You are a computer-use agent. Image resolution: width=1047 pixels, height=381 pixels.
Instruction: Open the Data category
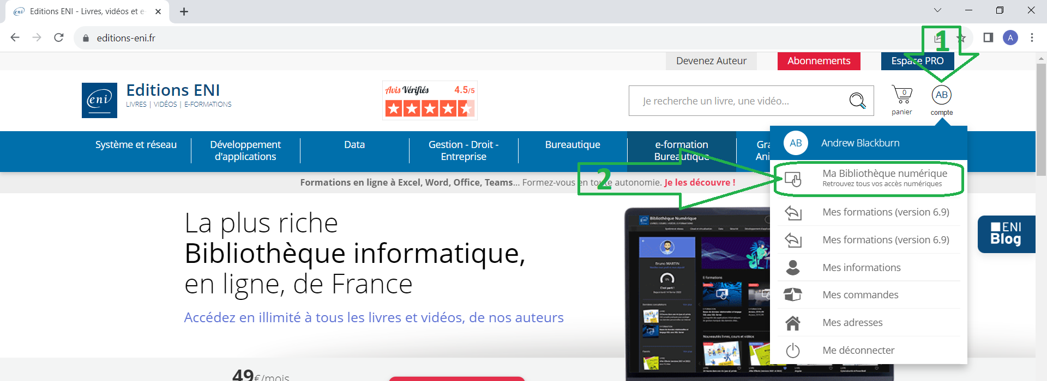[354, 145]
